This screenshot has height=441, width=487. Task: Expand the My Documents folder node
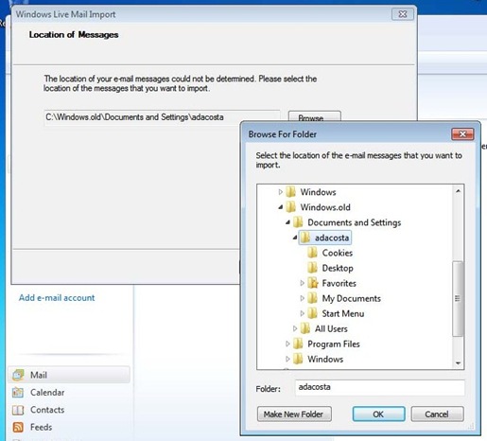pyautogui.click(x=302, y=298)
